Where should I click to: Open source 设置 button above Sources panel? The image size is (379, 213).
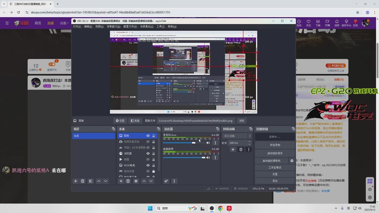click(x=120, y=121)
